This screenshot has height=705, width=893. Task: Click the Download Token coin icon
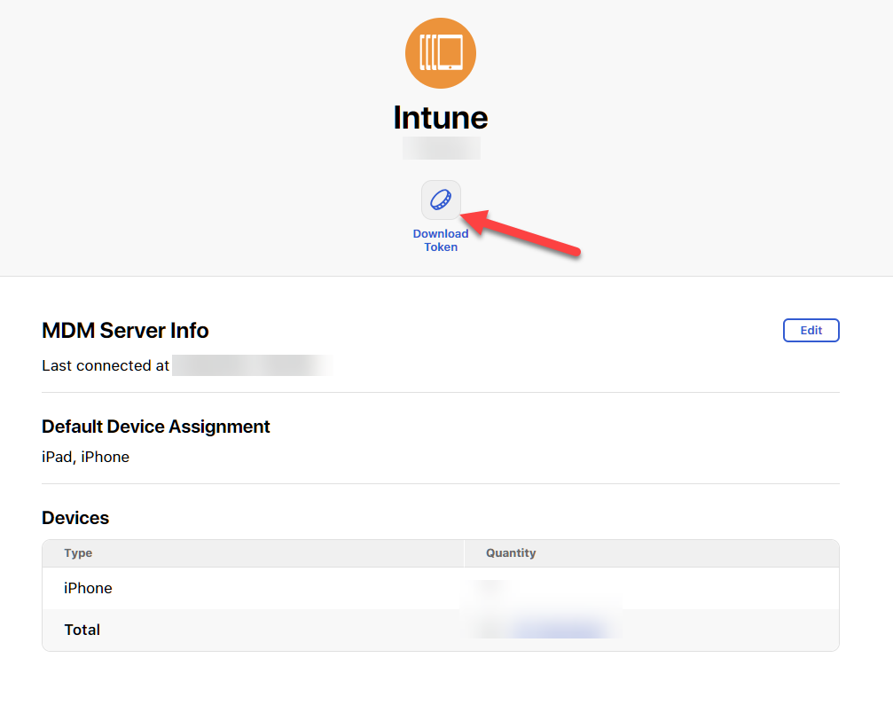click(441, 200)
